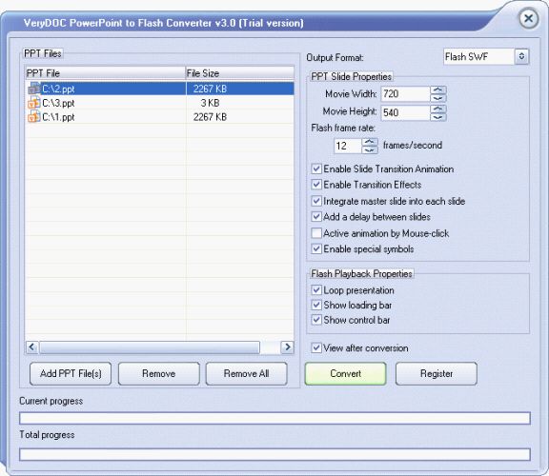Open the Output Format dropdown
Screen dimensions: 549x476
tap(521, 56)
